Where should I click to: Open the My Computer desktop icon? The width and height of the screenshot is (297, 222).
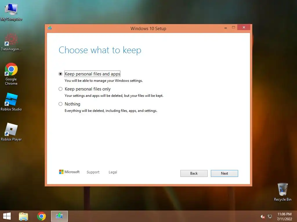(x=11, y=12)
